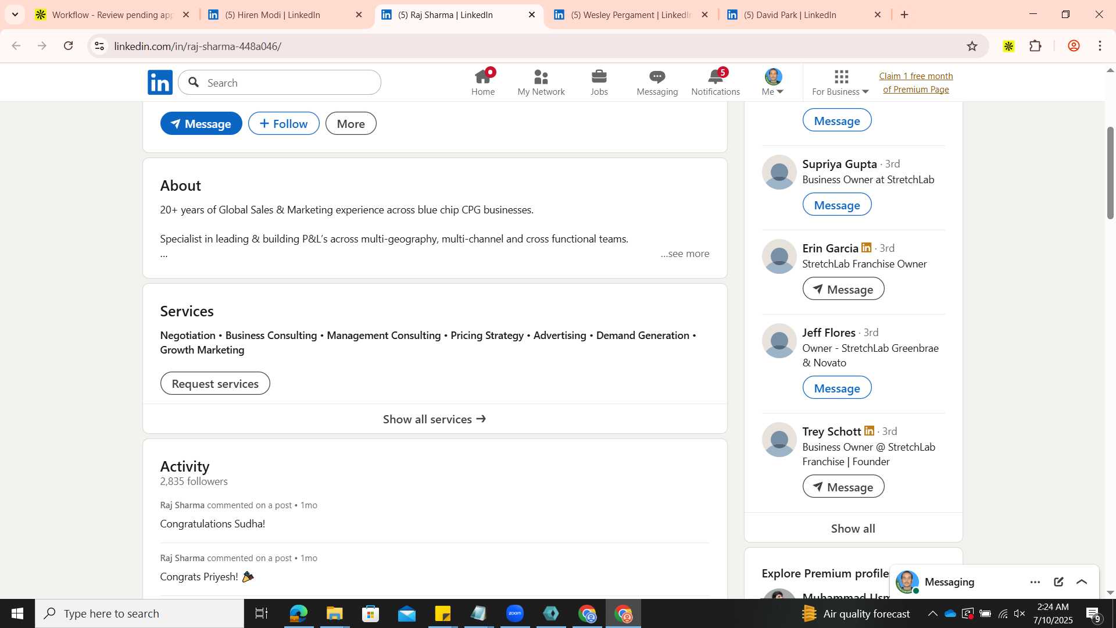This screenshot has width=1116, height=628.
Task: Open Notifications bell icon
Action: tap(715, 83)
